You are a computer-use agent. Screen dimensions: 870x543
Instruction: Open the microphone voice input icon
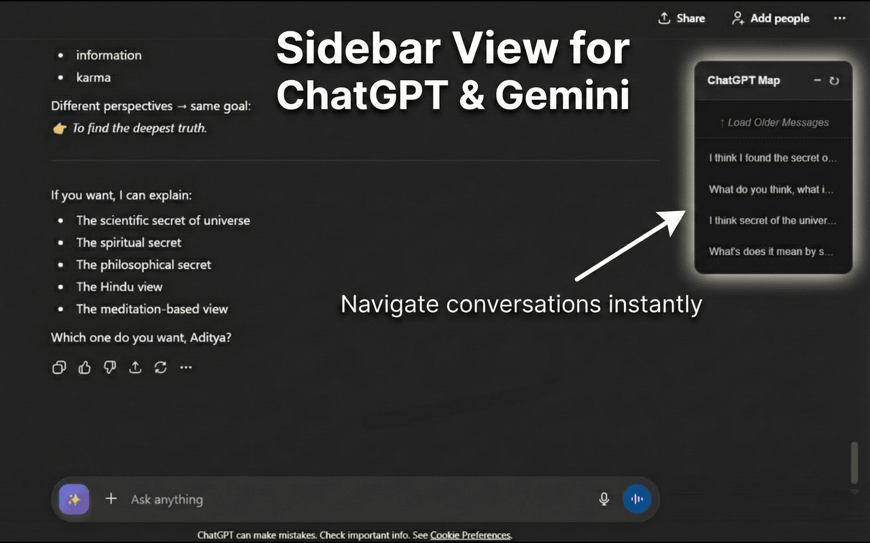pos(604,499)
